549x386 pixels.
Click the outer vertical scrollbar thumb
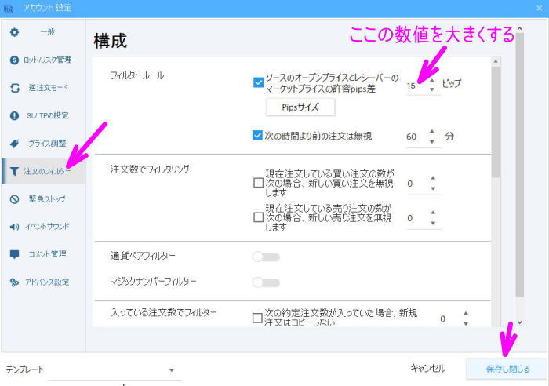[x=519, y=165]
